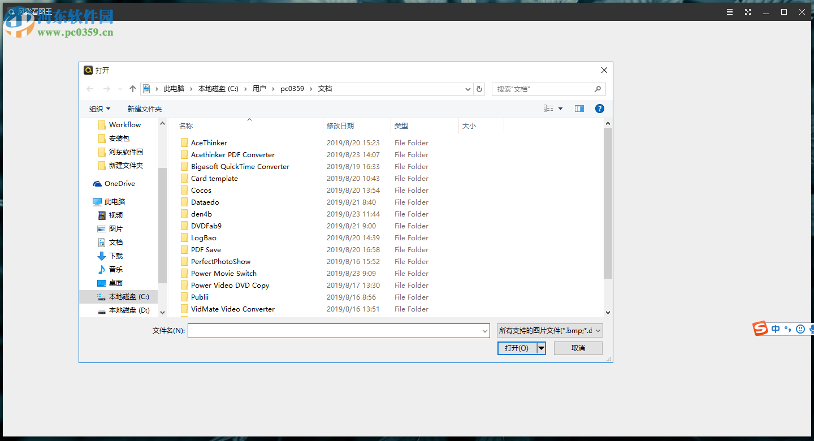Select the PerfectPhotoShow folder
Image resolution: width=814 pixels, height=441 pixels.
pyautogui.click(x=215, y=262)
